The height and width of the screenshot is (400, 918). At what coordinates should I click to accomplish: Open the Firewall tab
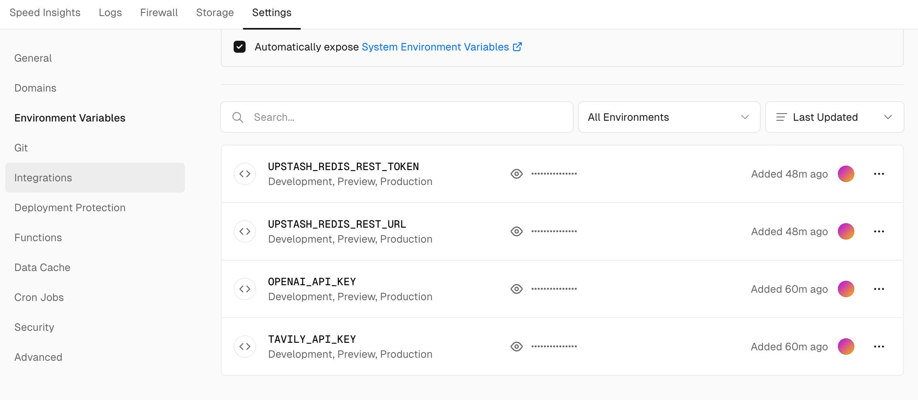pos(159,13)
